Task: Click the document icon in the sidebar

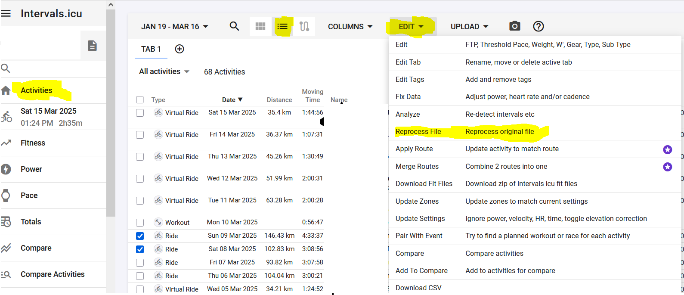Action: tap(92, 46)
